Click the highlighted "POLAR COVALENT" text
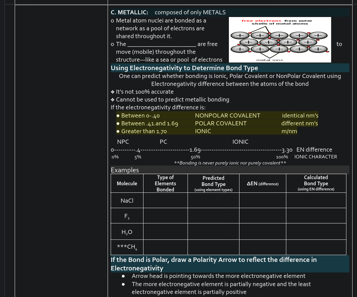Screen dimensions: 357x297 pyautogui.click(x=221, y=123)
